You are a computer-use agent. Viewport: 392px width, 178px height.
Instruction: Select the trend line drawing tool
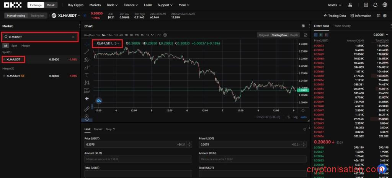[87, 51]
